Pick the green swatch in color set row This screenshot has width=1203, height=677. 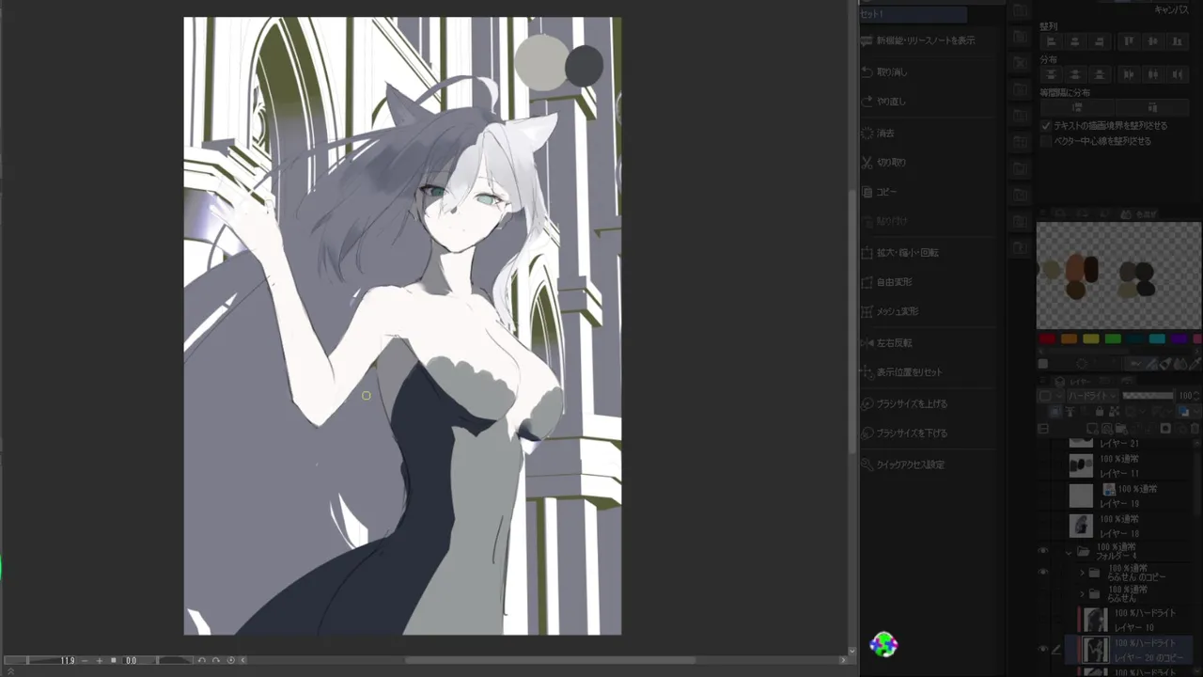[x=1113, y=339]
